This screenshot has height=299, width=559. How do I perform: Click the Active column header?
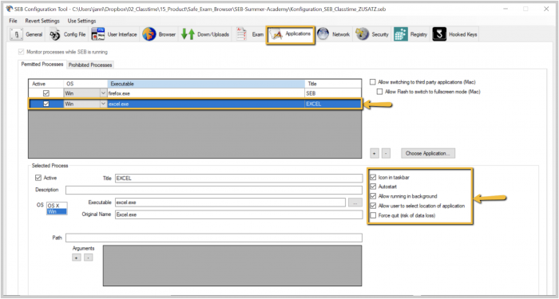[46, 84]
